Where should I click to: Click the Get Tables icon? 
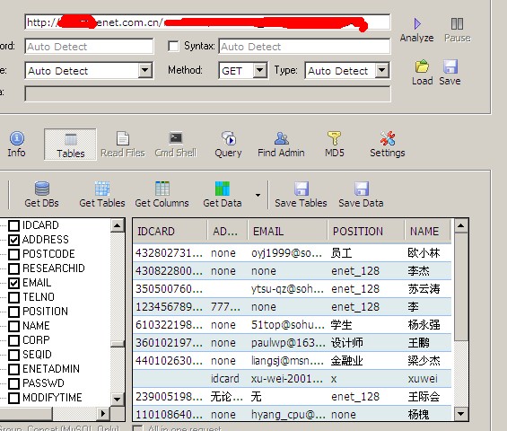(x=102, y=189)
